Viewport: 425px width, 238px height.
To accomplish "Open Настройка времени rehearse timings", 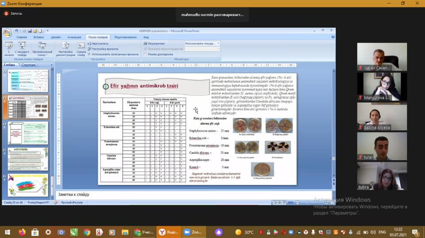I will [x=103, y=49].
